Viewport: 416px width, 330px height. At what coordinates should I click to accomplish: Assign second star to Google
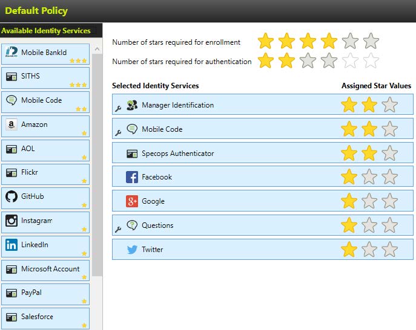369,201
